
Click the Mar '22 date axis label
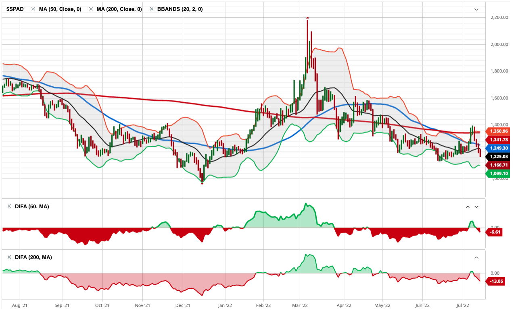[300, 305]
